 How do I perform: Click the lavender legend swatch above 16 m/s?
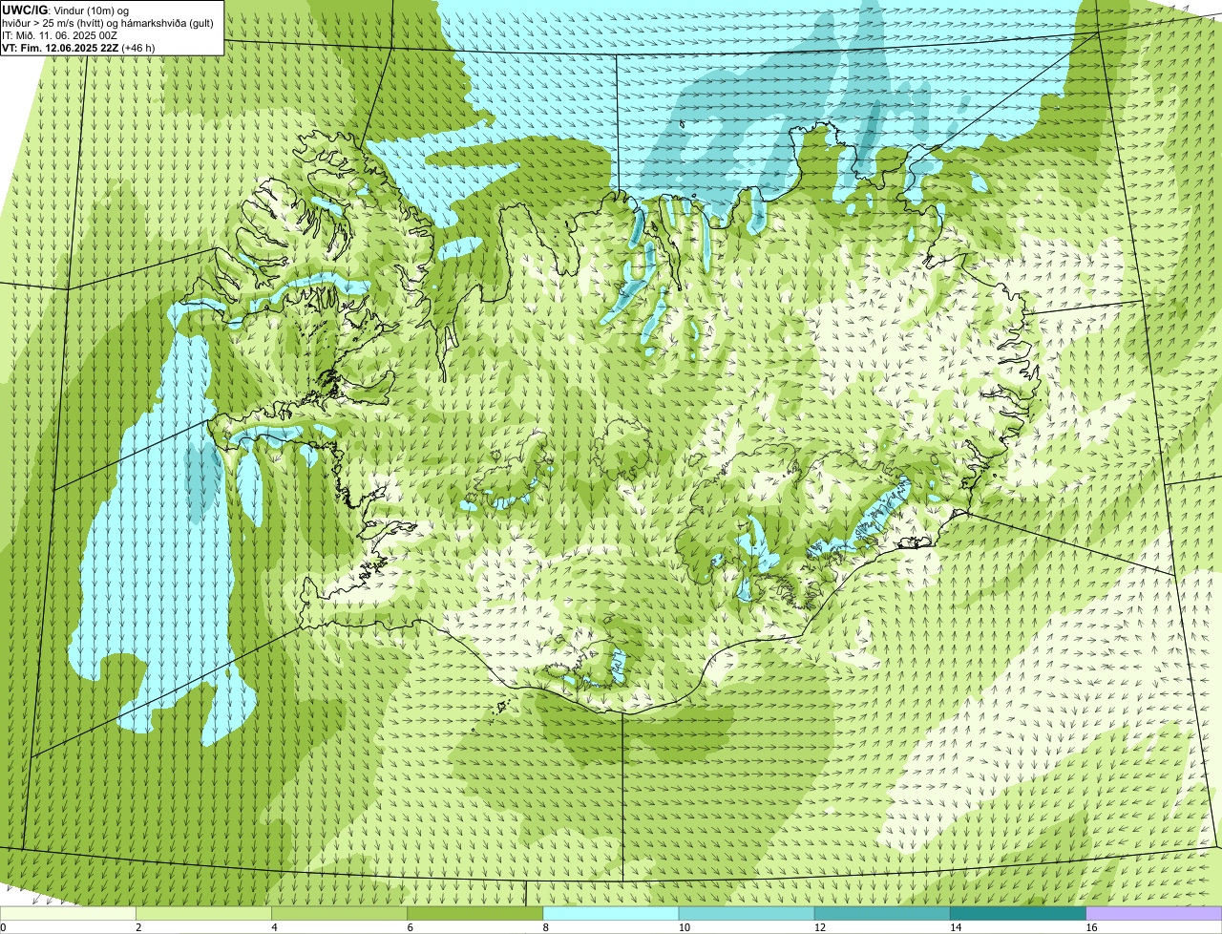1154,914
